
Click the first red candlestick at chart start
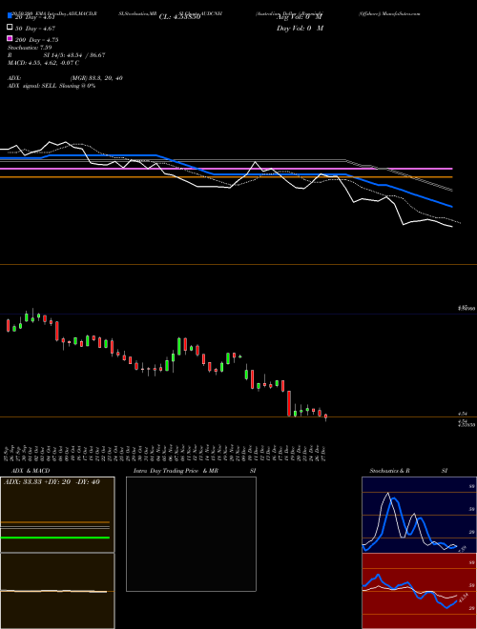[x=8, y=325]
